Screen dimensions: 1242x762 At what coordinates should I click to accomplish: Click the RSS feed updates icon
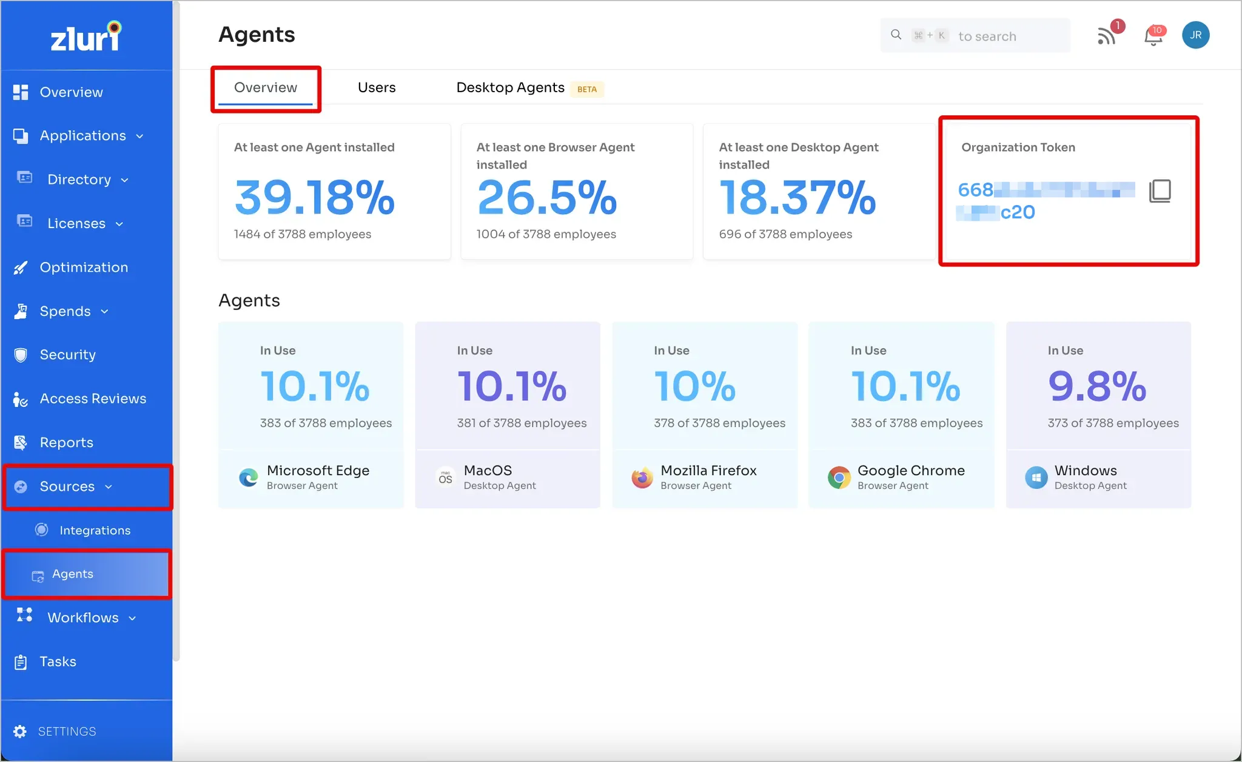pos(1107,36)
